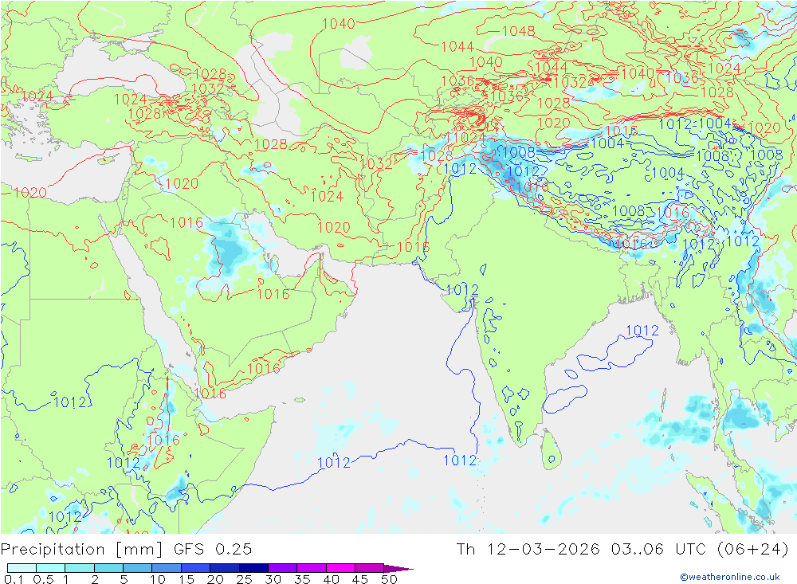Screen dimensions: 797x584
Task: Select the dark navy legend swatch between 25 and 30
Action: tap(253, 568)
